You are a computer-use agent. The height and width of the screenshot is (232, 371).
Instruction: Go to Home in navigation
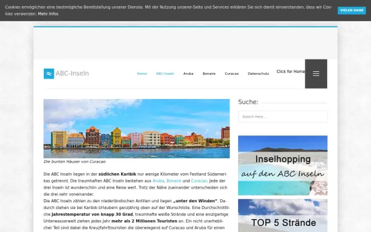[x=142, y=74]
